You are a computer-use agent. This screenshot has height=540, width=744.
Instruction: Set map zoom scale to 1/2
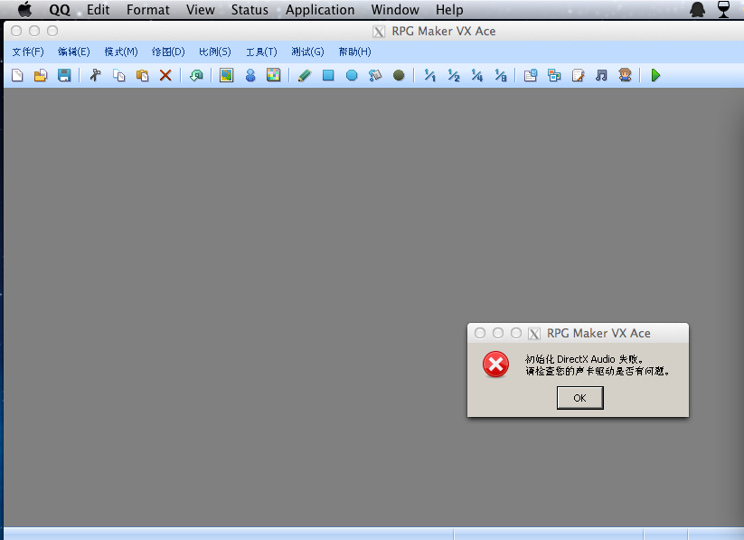click(454, 75)
